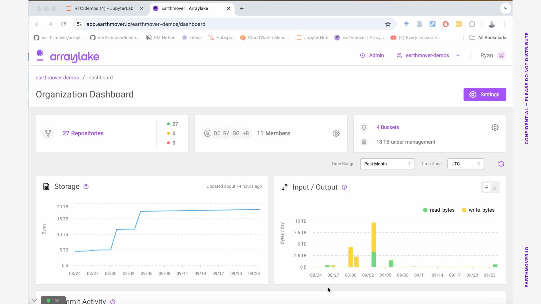The height and width of the screenshot is (304, 541).
Task: Reload the page in browser toolbar
Action: coord(64,24)
